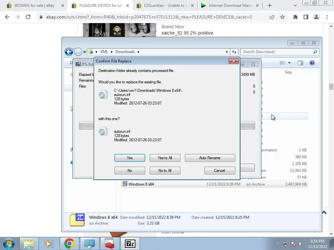
Task: Click the 3,497,904 KB size cell
Action: point(296,184)
